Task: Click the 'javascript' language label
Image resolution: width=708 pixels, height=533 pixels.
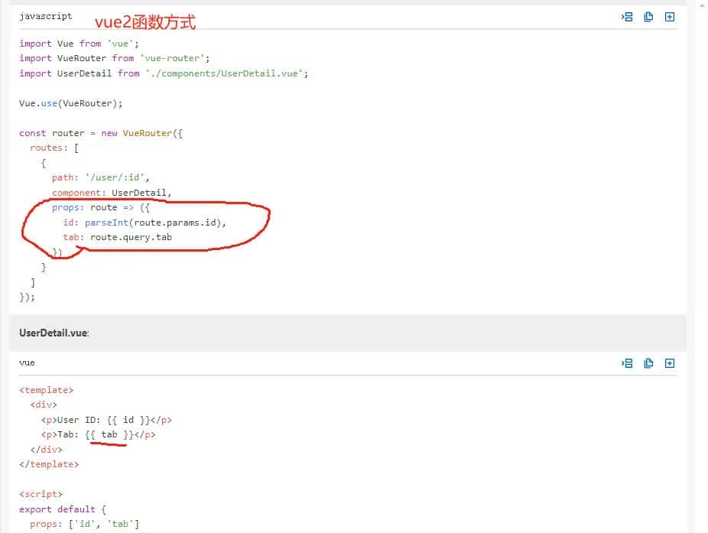Action: [x=46, y=16]
